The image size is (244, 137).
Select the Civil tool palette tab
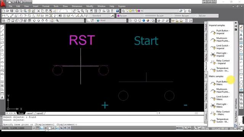pos(206,76)
